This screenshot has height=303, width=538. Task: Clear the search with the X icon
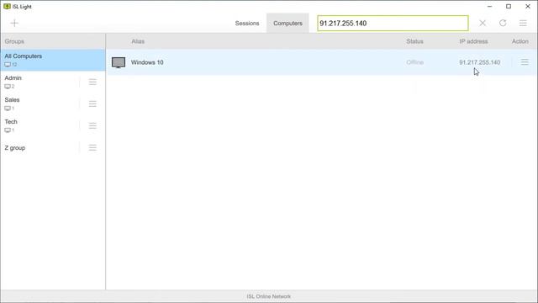[483, 23]
